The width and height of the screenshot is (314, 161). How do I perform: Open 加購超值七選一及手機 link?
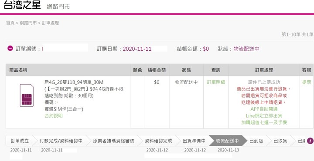[264, 122]
